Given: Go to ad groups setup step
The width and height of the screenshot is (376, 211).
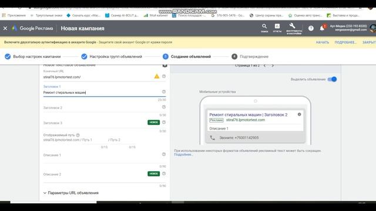Looking at the screenshot, I should coord(112,56).
